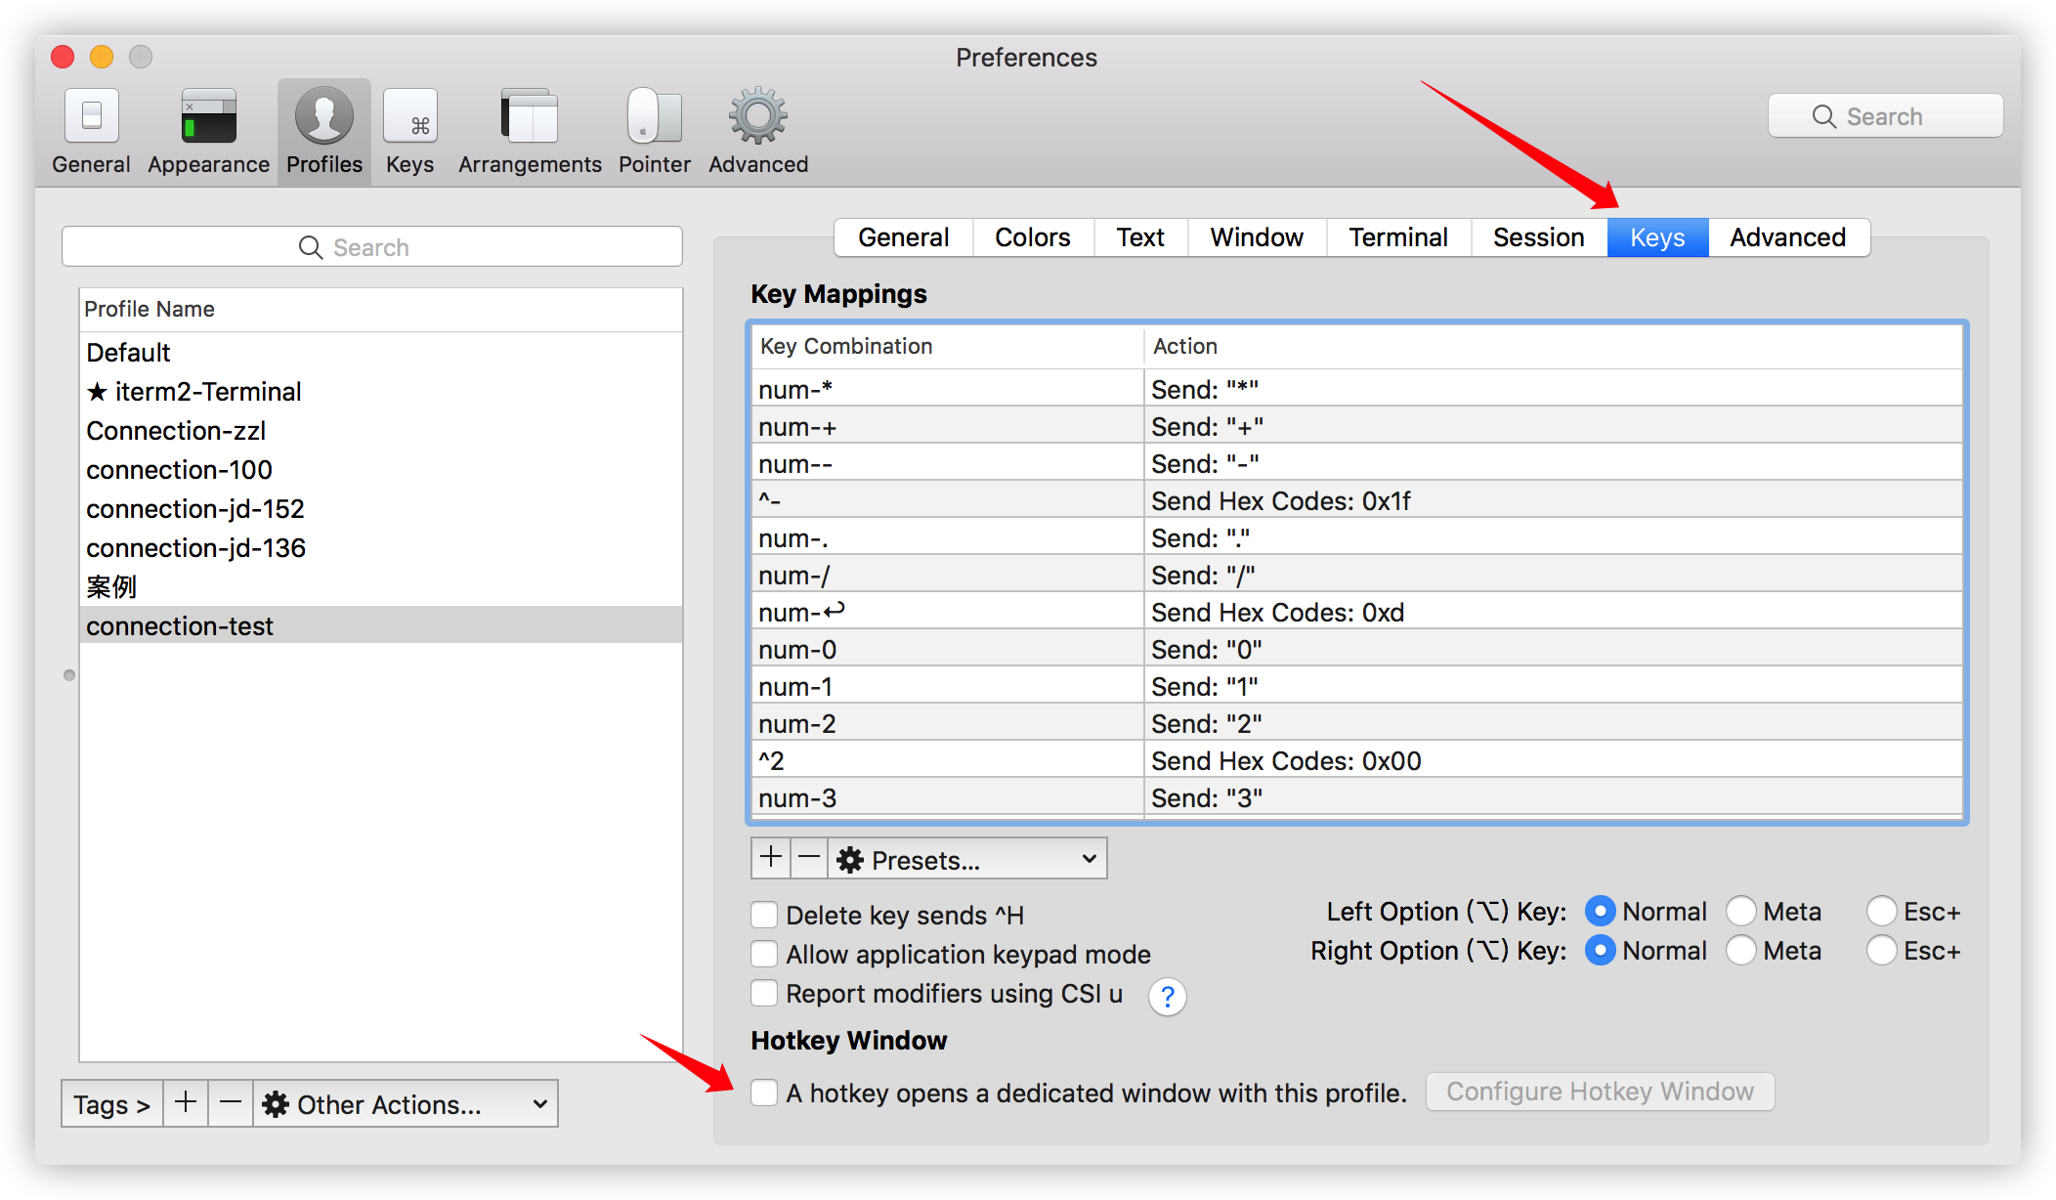Set Right Option key to Esc+
Screen dimensions: 2056x1200
[1881, 951]
